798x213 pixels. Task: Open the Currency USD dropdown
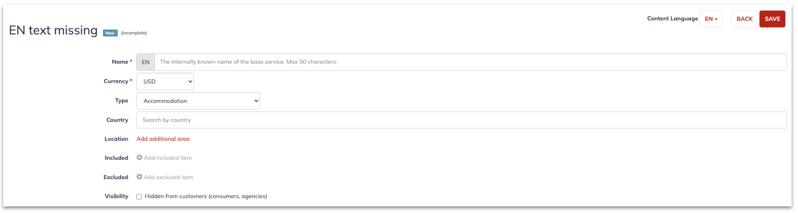click(x=165, y=82)
